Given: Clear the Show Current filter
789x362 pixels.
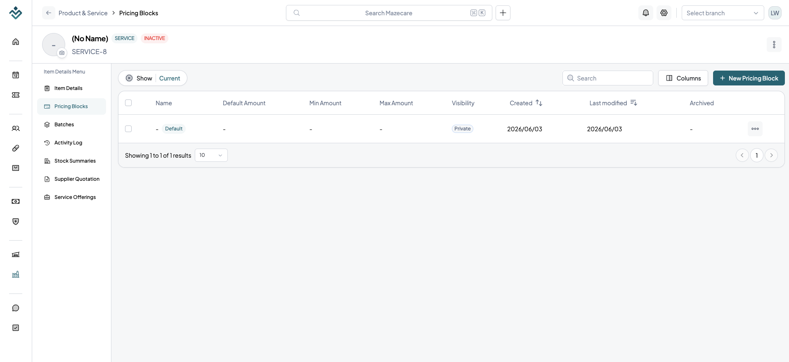Looking at the screenshot, I should pos(129,78).
